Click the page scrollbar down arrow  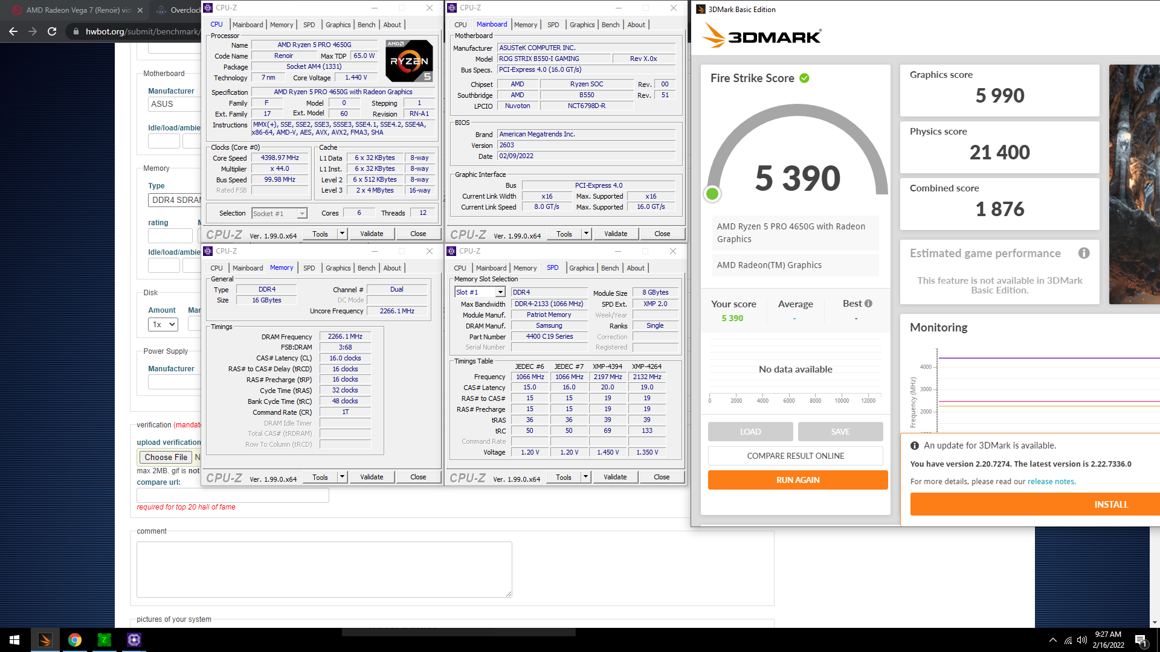(x=1155, y=622)
